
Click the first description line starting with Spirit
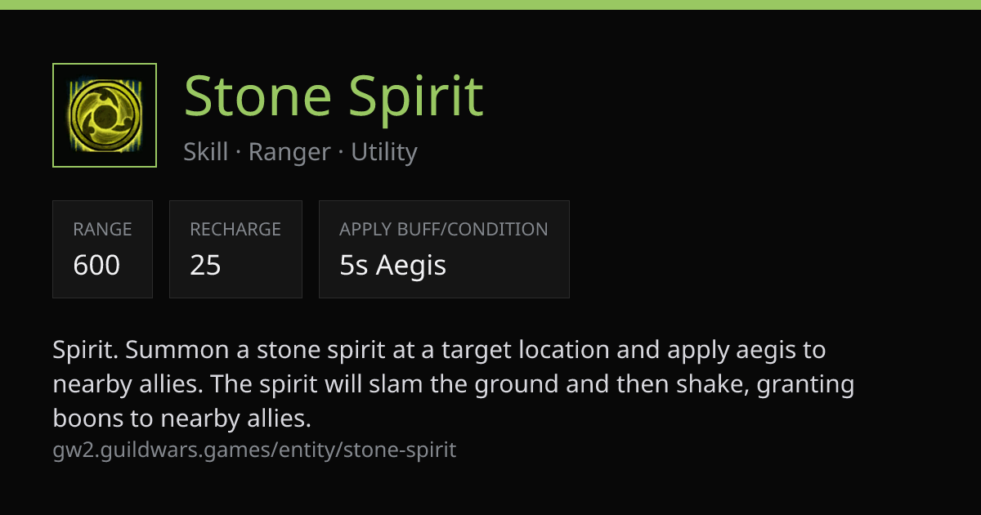[x=439, y=351]
